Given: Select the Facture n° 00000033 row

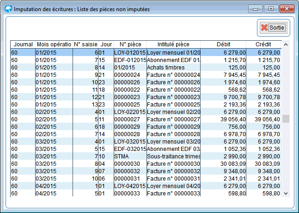Looking at the screenshot, I should (173, 193).
